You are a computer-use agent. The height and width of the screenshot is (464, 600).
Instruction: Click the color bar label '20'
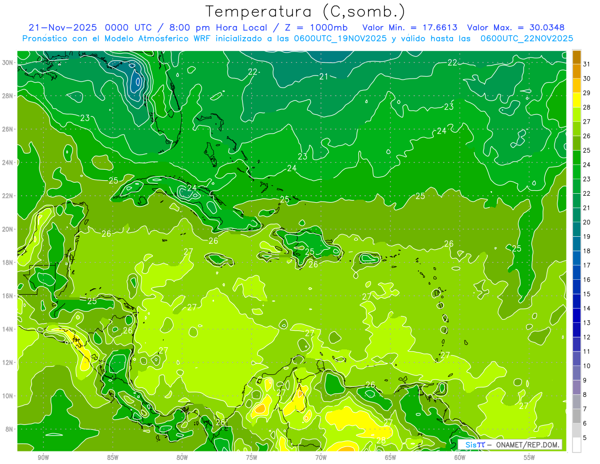pos(587,222)
